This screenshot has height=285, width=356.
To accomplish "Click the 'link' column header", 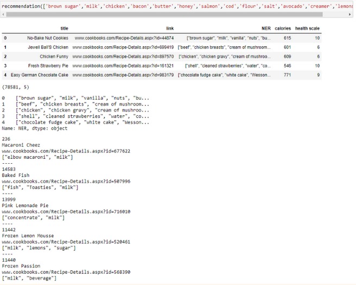I will (170, 28).
